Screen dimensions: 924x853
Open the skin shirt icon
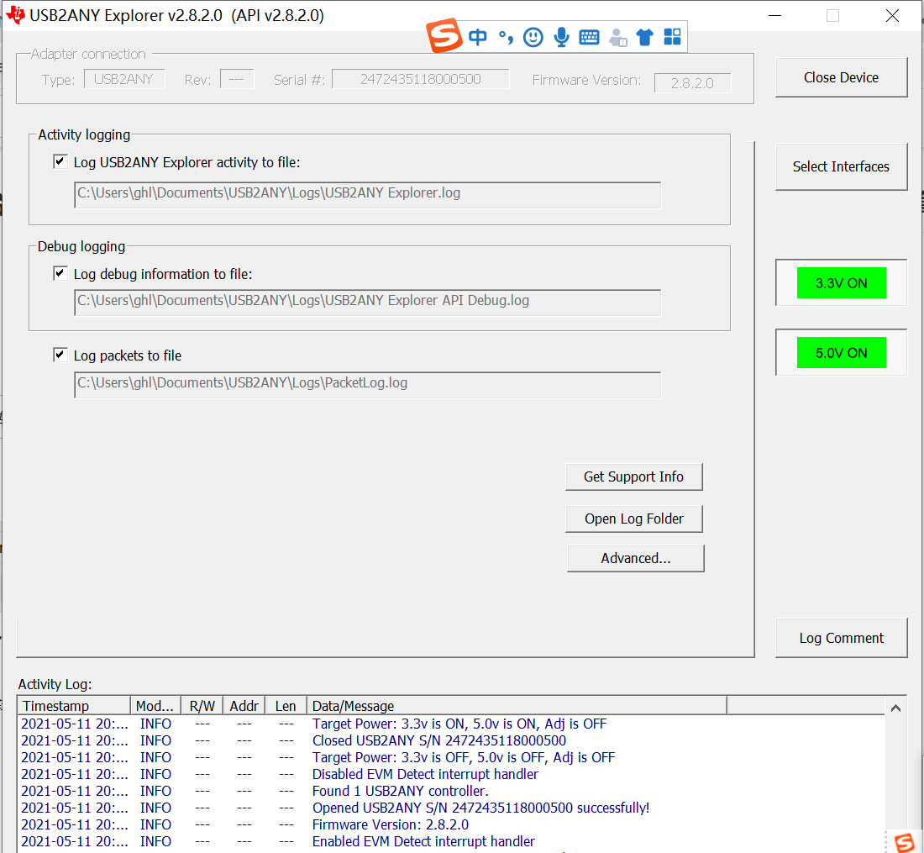coord(644,37)
